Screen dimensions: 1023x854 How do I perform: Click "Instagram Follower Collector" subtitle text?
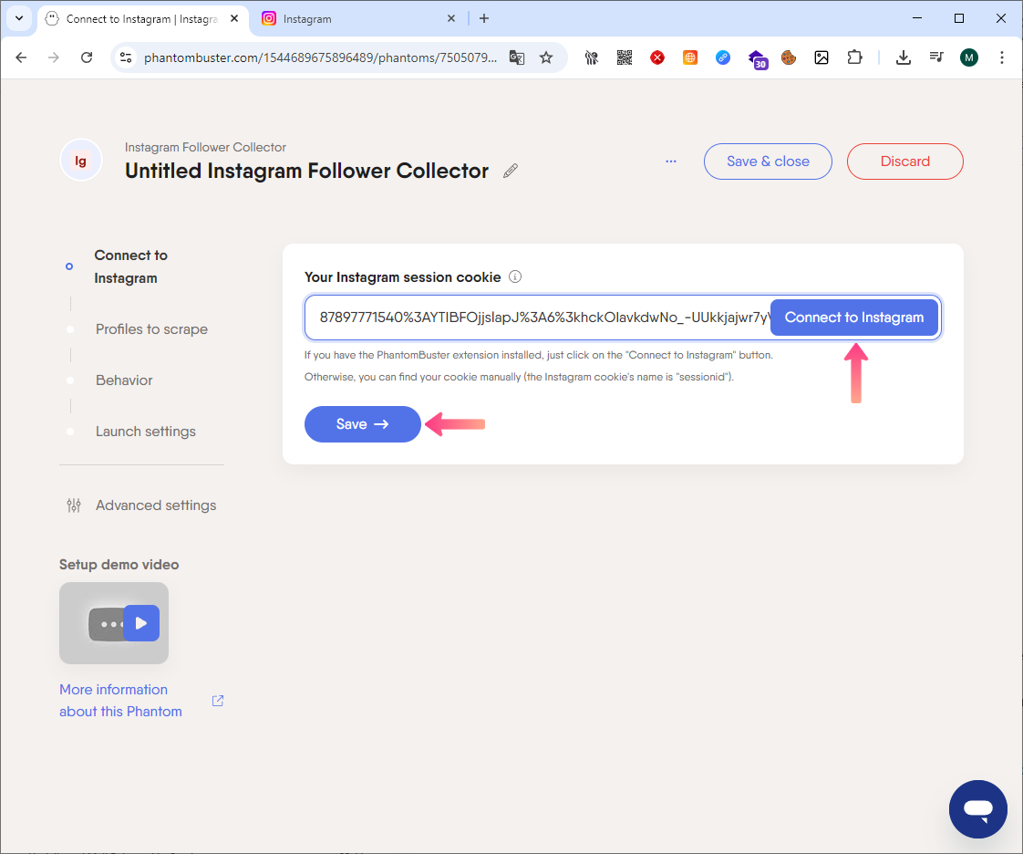205,148
